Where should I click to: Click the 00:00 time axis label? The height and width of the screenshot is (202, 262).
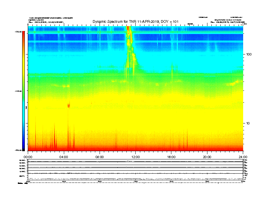[x=28, y=157]
